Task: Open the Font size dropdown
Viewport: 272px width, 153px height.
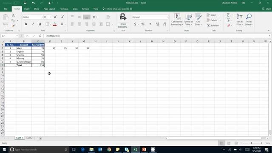Action: (51, 17)
